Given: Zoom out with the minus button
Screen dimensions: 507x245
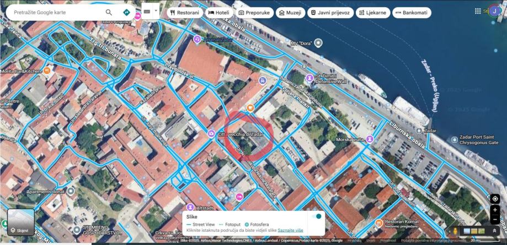Looking at the screenshot, I should [x=495, y=219].
